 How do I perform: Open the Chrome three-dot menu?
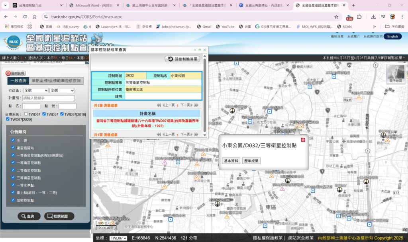(x=402, y=17)
